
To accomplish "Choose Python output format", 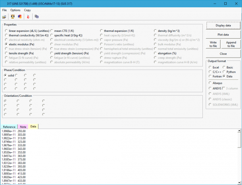I will [x=229, y=72].
